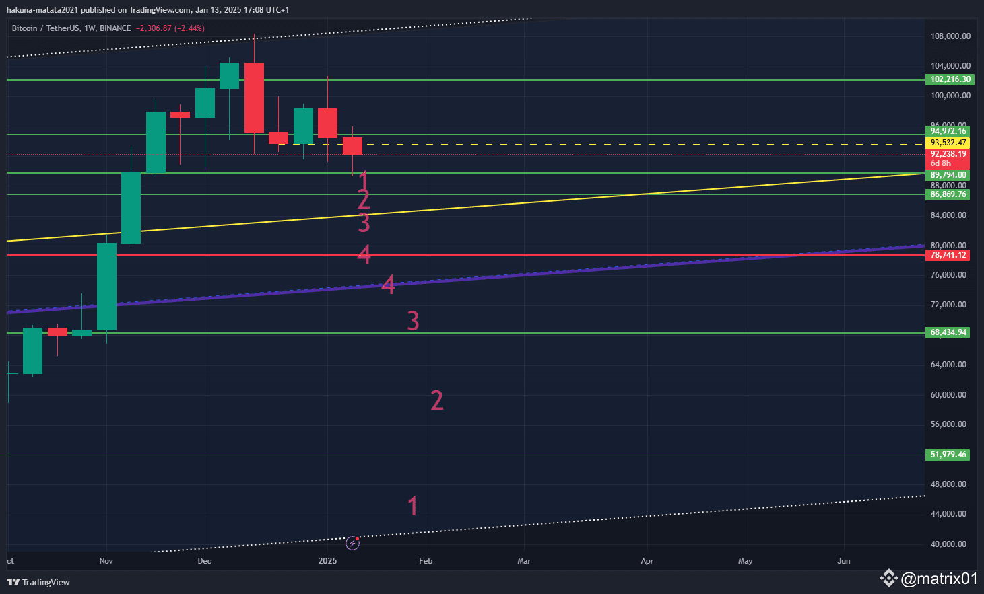This screenshot has height=594, width=984.
Task: Select the 68,434.94 green support label
Action: click(947, 332)
